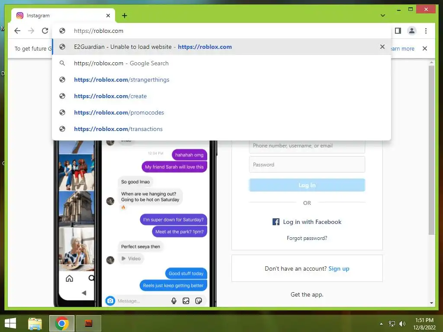Click the Video play bubble in the chat
The width and height of the screenshot is (443, 332).
coord(131,259)
